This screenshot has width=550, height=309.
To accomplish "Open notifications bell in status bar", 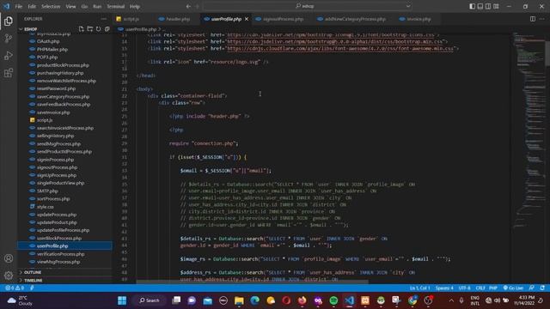I will tap(542, 288).
